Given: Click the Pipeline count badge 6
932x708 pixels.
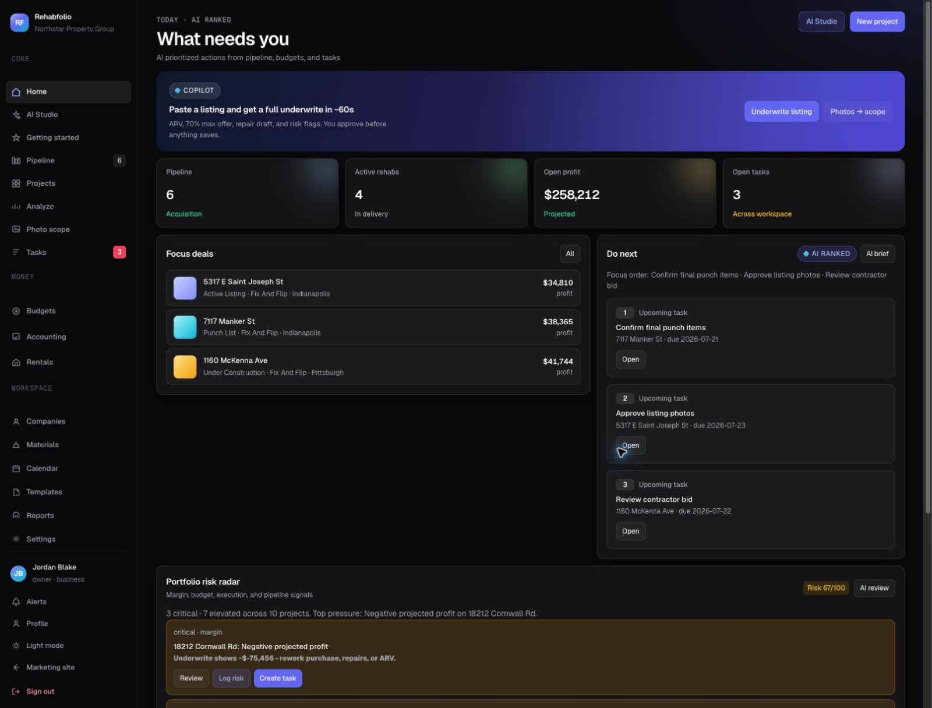Looking at the screenshot, I should click(x=119, y=161).
